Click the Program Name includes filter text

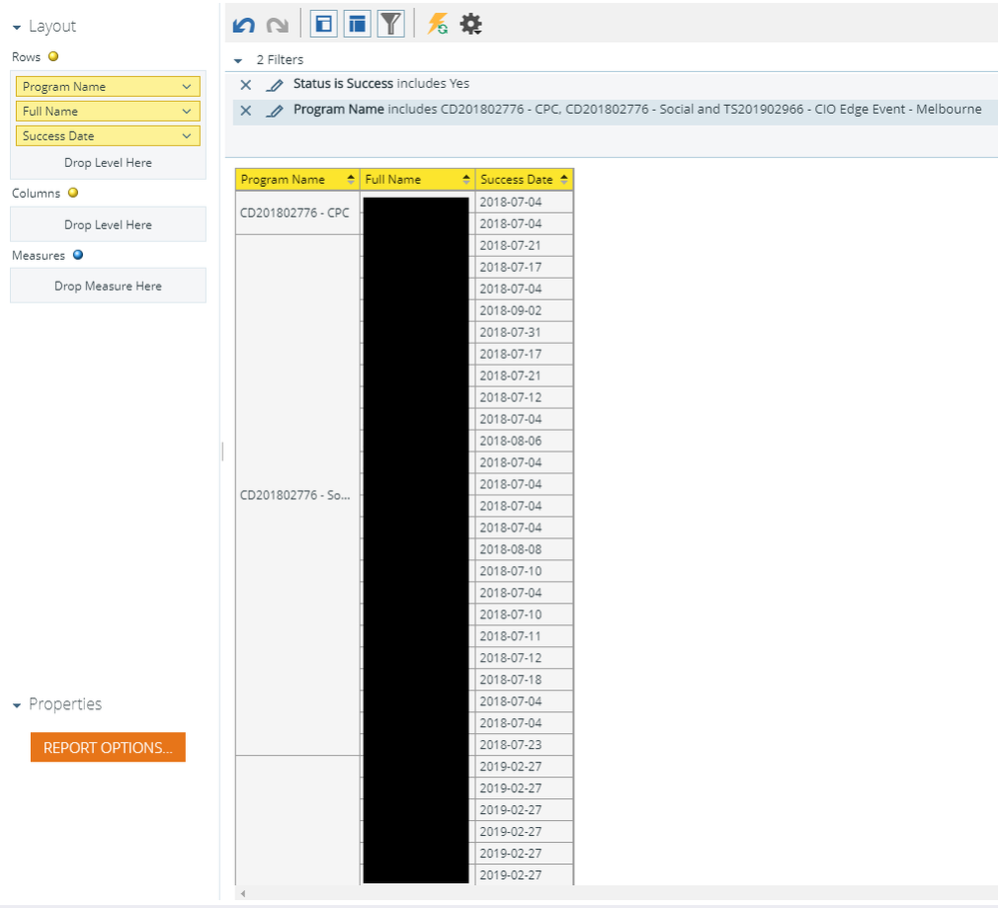[x=637, y=110]
